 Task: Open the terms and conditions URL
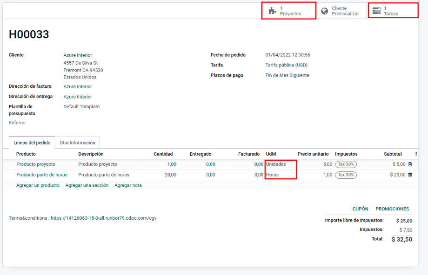(x=103, y=218)
